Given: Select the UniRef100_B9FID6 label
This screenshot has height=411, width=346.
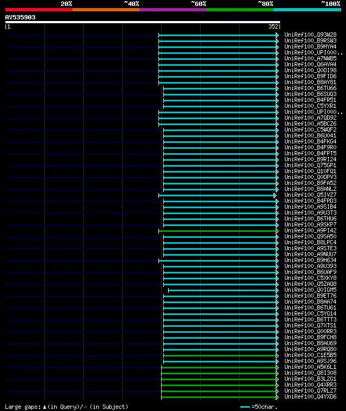Looking at the screenshot, I should [310, 76].
